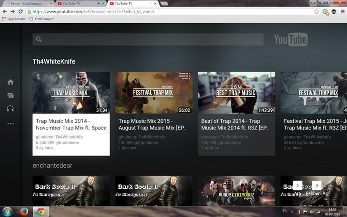Play the rightmost Festival Trap Mix thumbnail
The width and height of the screenshot is (347, 217).
click(314, 93)
